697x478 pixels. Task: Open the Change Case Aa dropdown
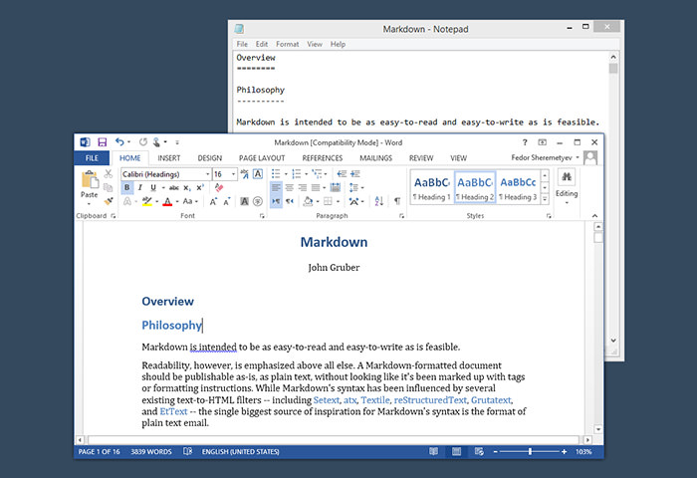[x=190, y=201]
